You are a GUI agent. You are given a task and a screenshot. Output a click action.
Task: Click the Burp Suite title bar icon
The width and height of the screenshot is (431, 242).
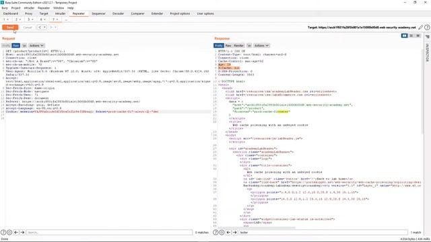pyautogui.click(x=3, y=3)
